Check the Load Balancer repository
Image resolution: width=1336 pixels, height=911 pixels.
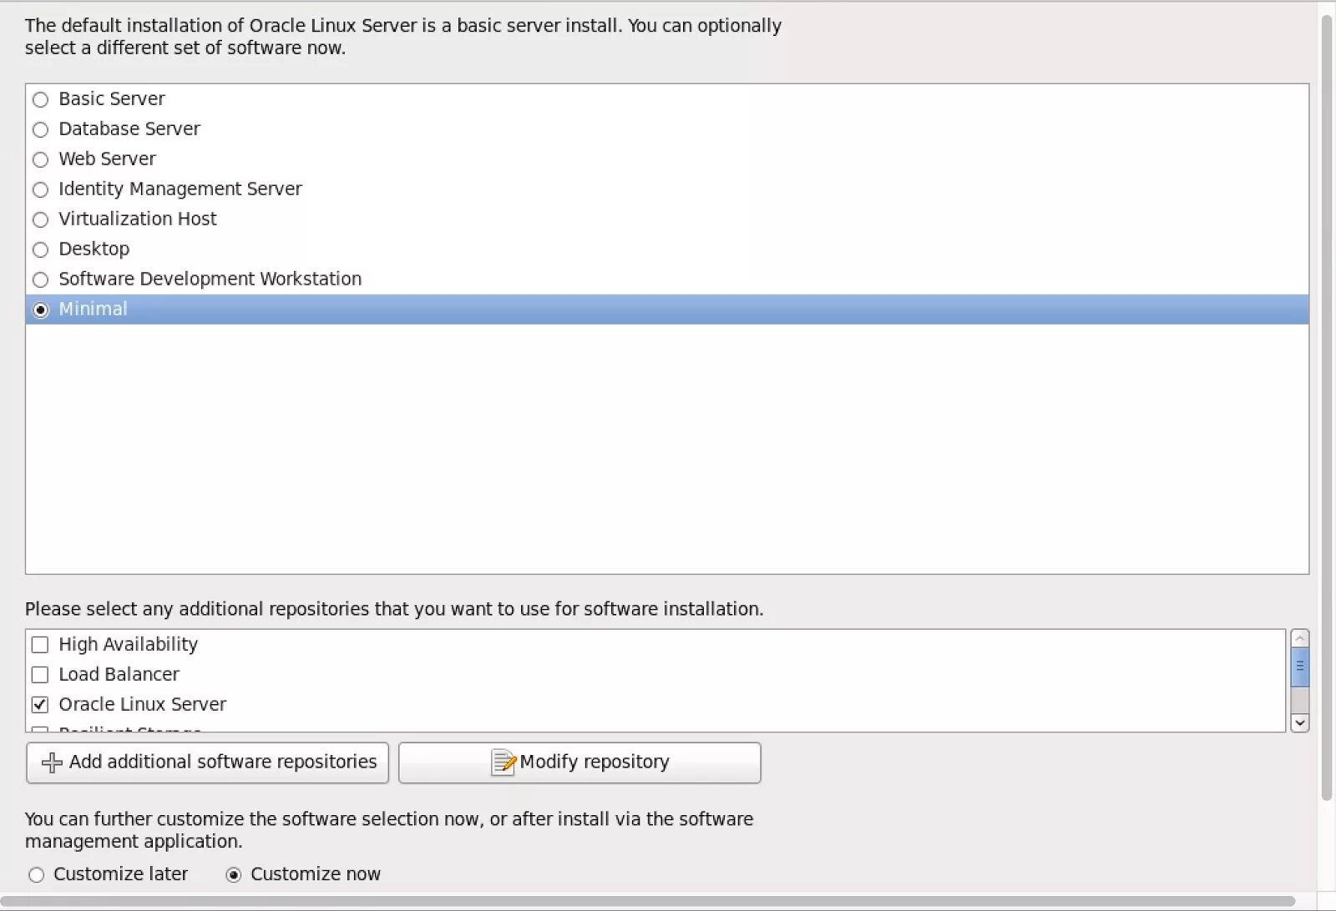pos(40,675)
